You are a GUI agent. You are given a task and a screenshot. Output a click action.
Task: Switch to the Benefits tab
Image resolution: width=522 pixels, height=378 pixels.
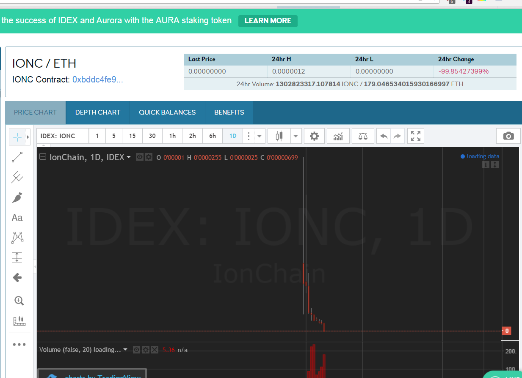229,112
